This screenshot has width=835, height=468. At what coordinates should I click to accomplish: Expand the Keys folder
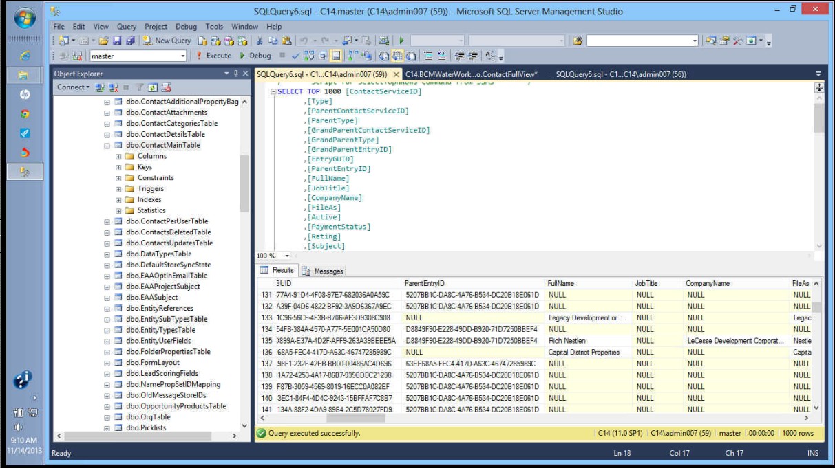[x=118, y=168]
